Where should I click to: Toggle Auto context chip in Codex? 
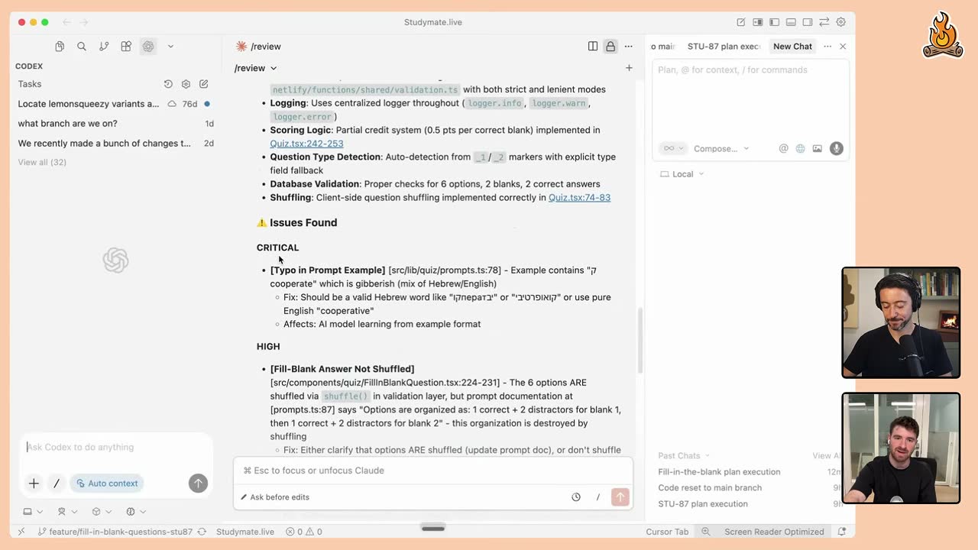click(107, 484)
